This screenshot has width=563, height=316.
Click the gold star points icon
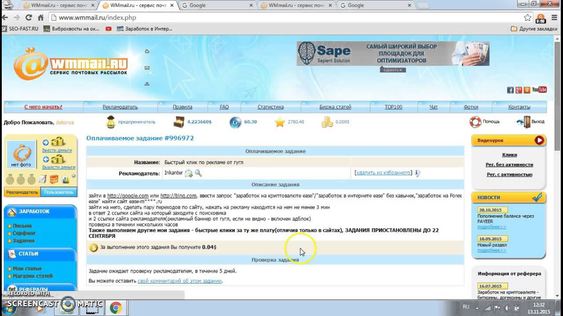click(x=280, y=122)
